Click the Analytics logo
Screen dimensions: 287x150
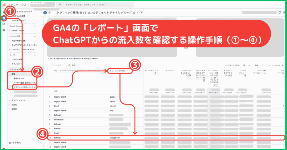click(4, 4)
